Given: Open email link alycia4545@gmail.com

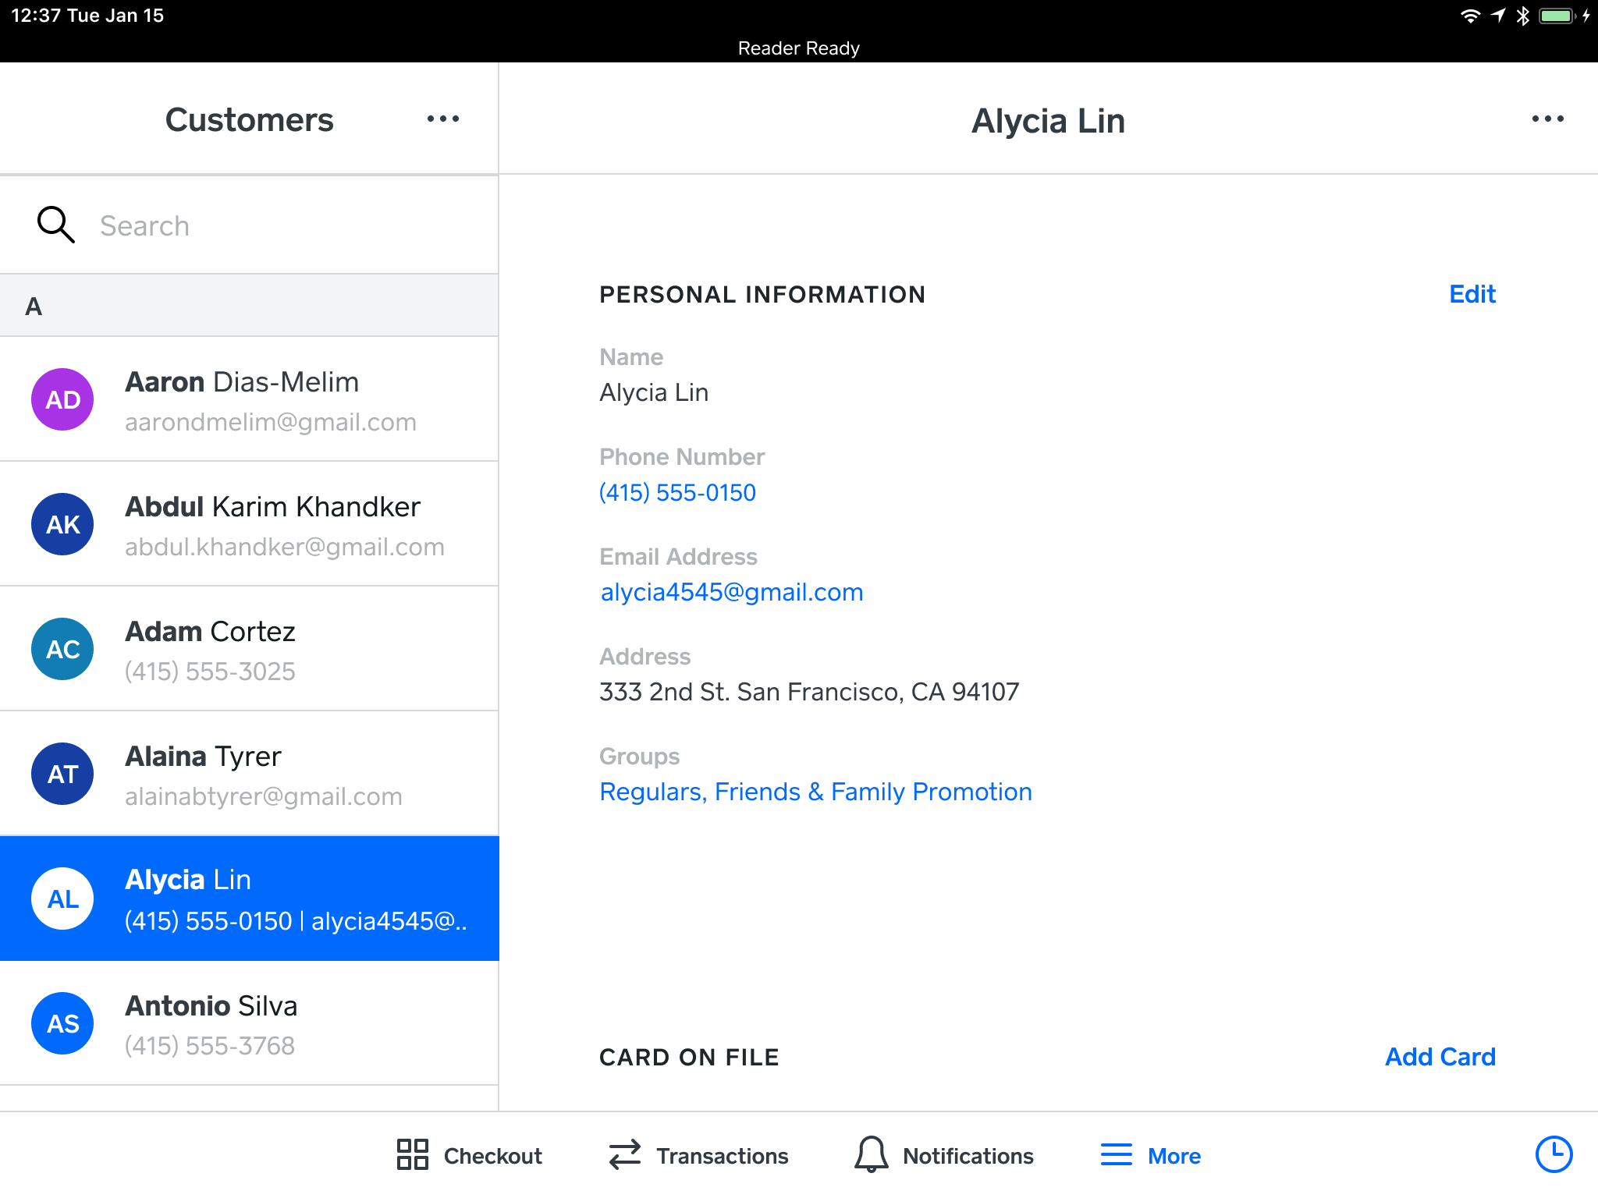Looking at the screenshot, I should 731,592.
